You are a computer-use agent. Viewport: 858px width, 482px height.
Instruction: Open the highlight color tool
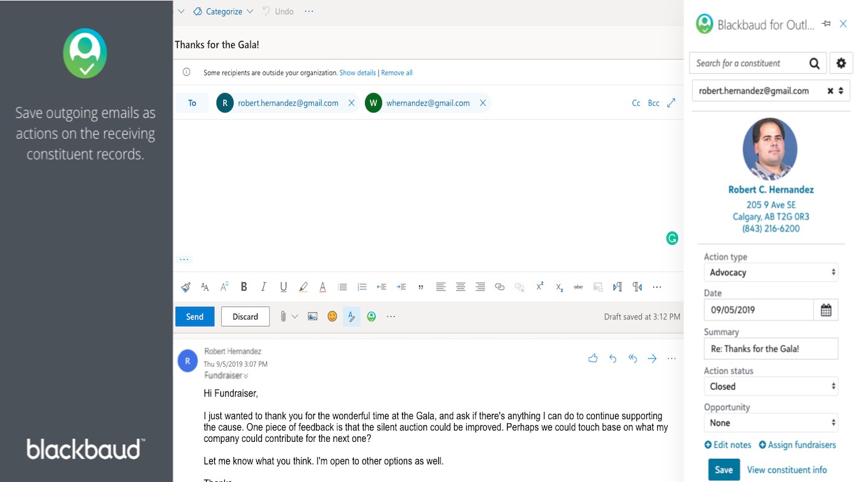pos(303,287)
